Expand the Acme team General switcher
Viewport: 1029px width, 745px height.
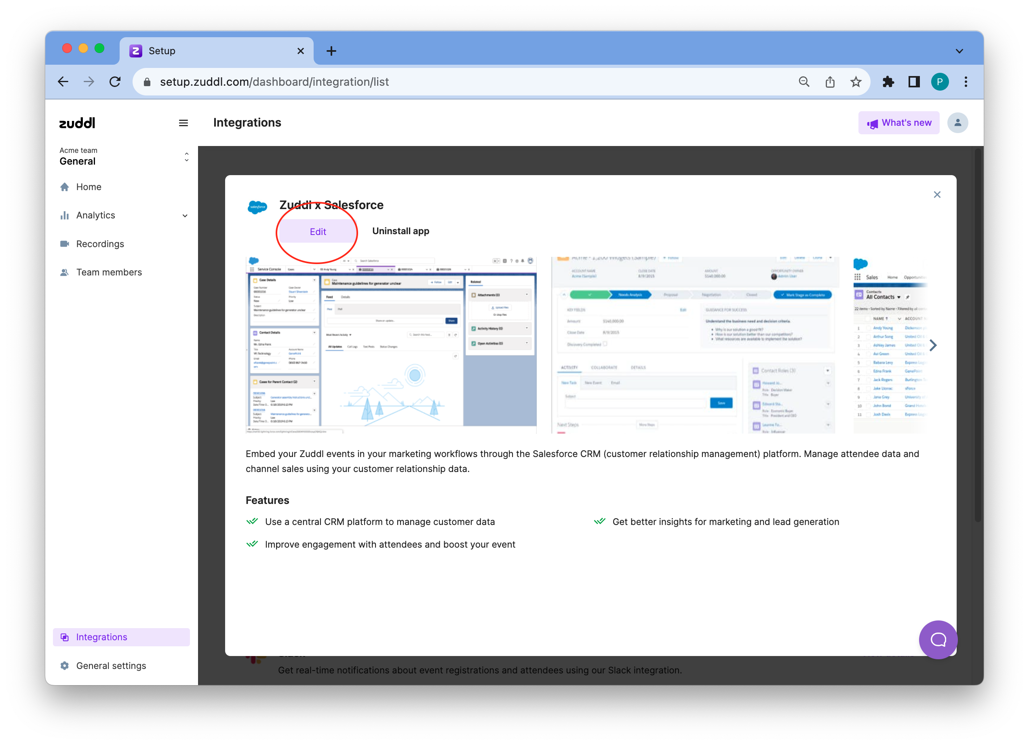pyautogui.click(x=186, y=157)
